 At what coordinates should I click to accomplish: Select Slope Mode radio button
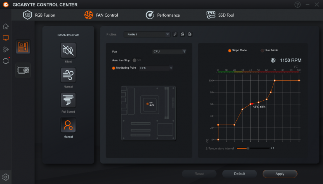(230, 50)
